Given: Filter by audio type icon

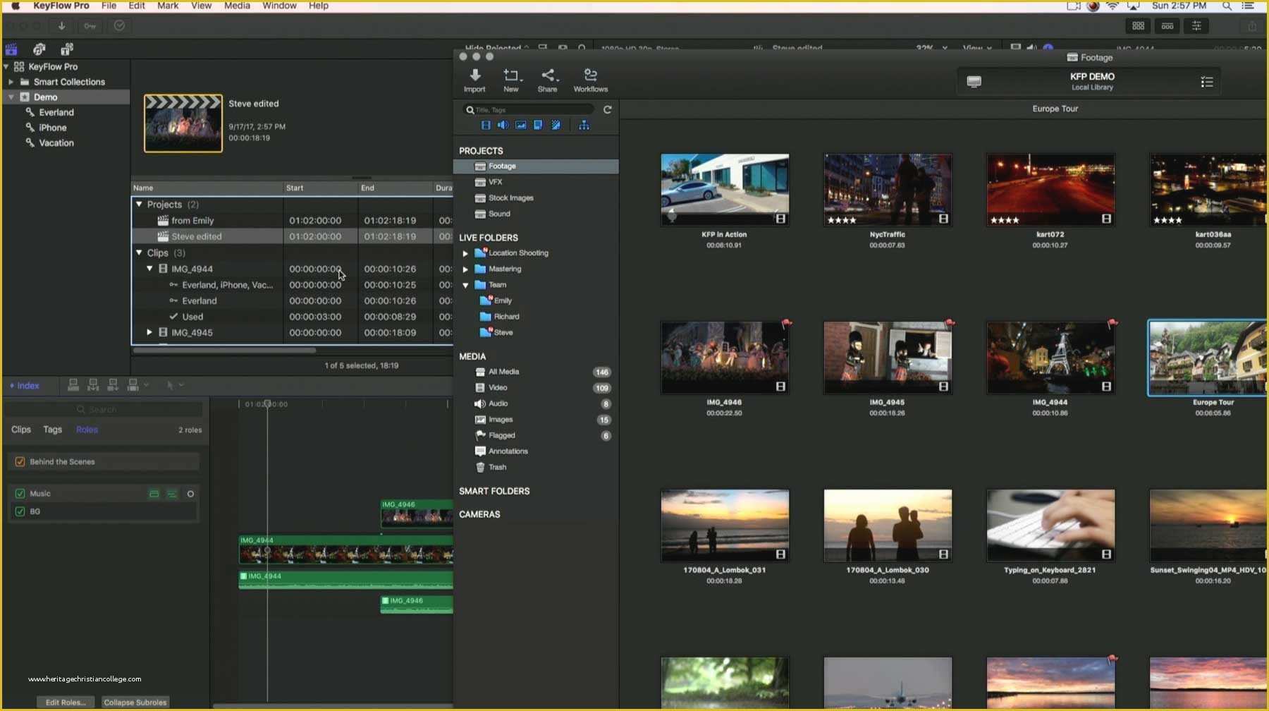Looking at the screenshot, I should coord(503,125).
